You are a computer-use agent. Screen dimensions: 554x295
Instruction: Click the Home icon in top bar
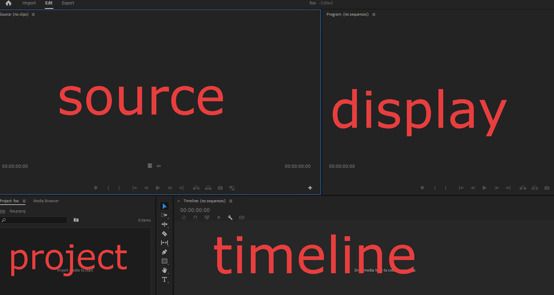click(8, 3)
